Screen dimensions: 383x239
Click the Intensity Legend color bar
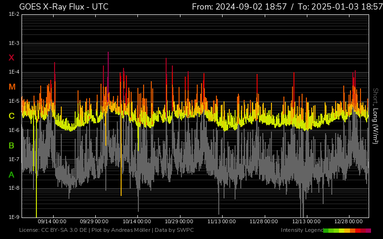pos(347,230)
